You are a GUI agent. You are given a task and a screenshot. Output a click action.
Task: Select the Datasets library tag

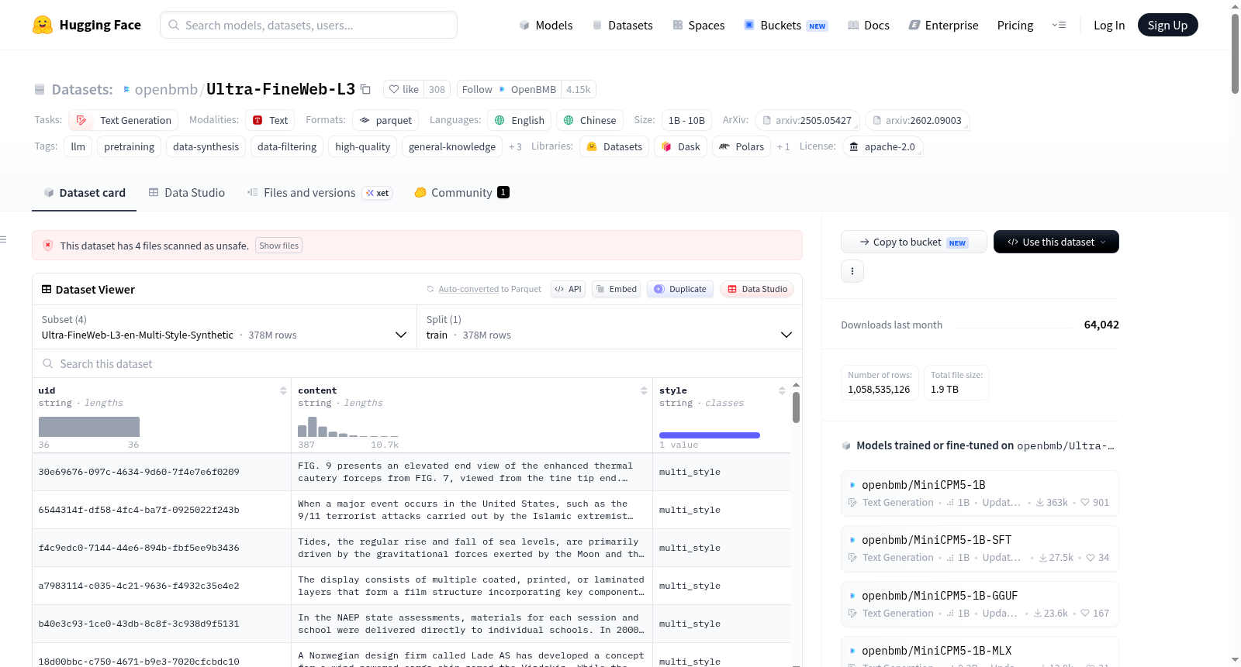click(x=614, y=146)
